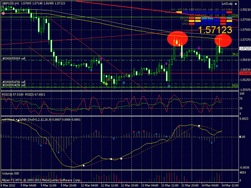Click the -0.0038 MACD scale value
Screen dimensions: 251x188
(245, 168)
